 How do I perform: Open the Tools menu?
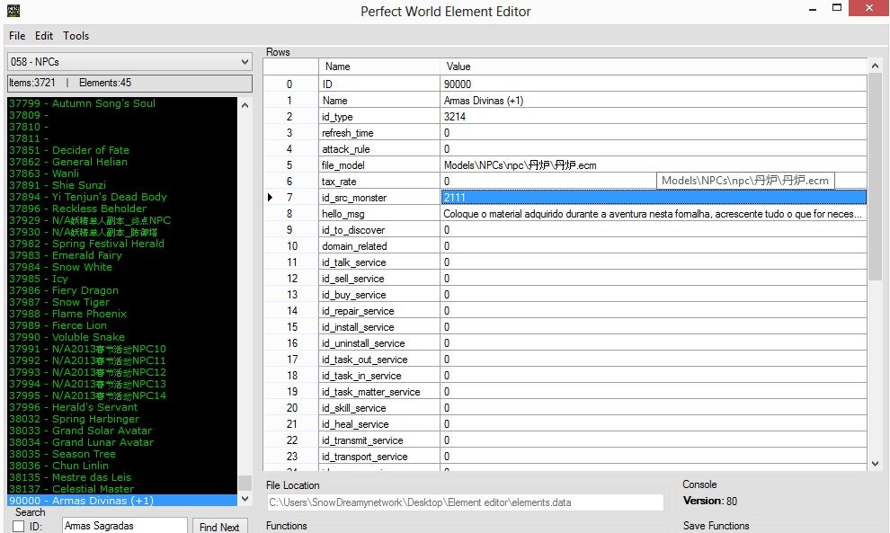coord(76,36)
